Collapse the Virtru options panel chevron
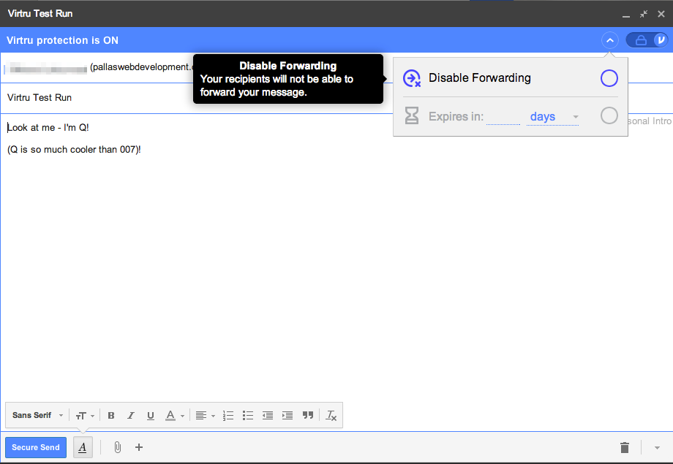This screenshot has height=464, width=673. pos(610,40)
